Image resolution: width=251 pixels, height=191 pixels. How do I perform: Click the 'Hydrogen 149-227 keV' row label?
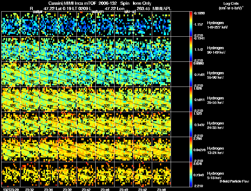tap(217, 25)
